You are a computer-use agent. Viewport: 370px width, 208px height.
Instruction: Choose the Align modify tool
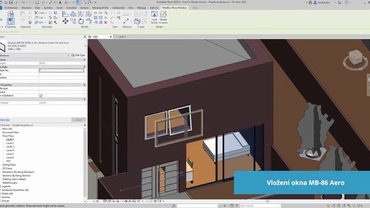coord(65,14)
